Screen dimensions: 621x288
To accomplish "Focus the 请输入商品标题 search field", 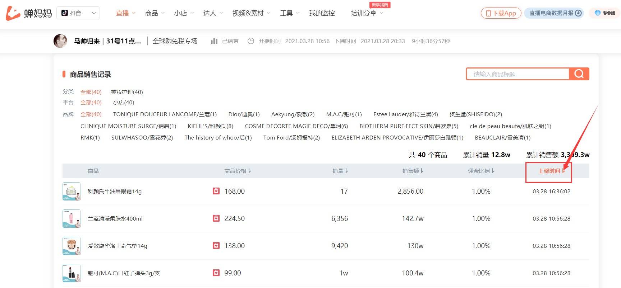I will coord(518,74).
